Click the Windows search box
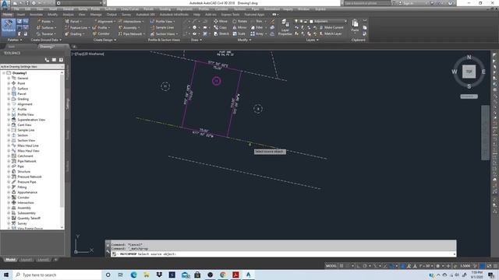 tap(57, 275)
